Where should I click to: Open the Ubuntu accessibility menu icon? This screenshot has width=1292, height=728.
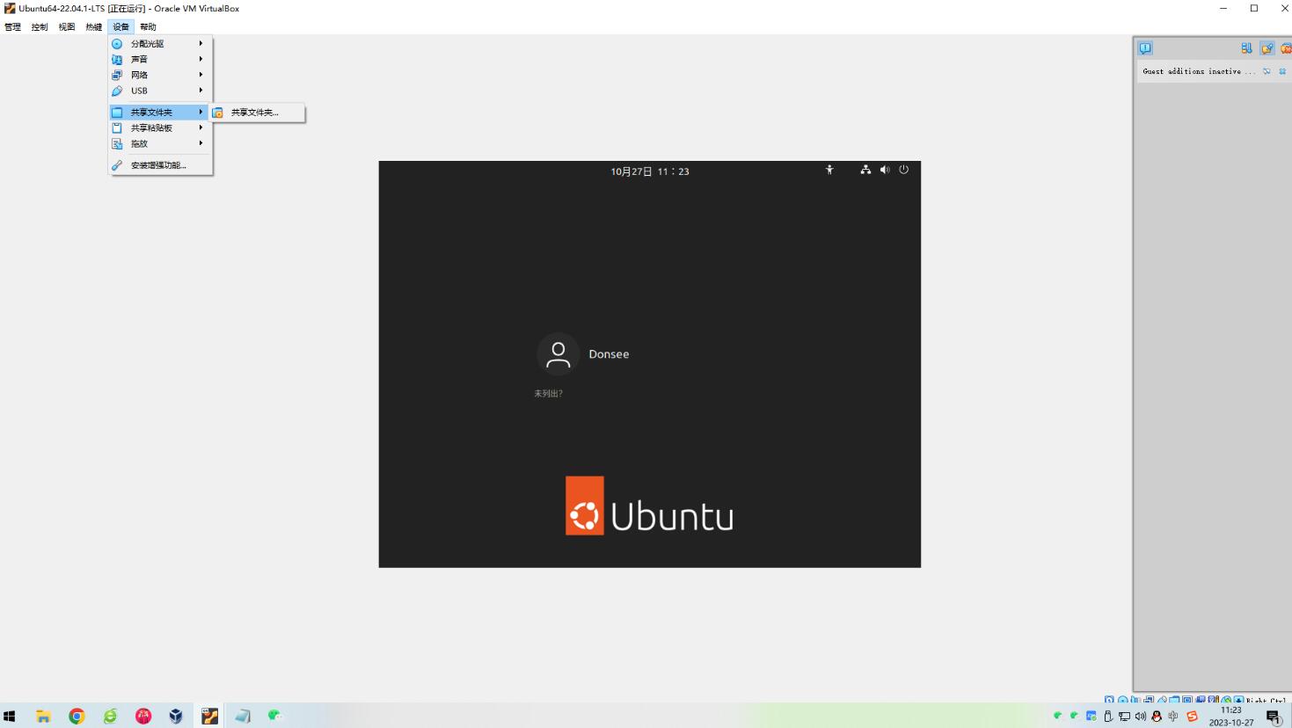point(829,171)
